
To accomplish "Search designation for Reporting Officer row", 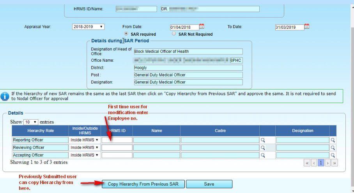I will pyautogui.click(x=333, y=140).
